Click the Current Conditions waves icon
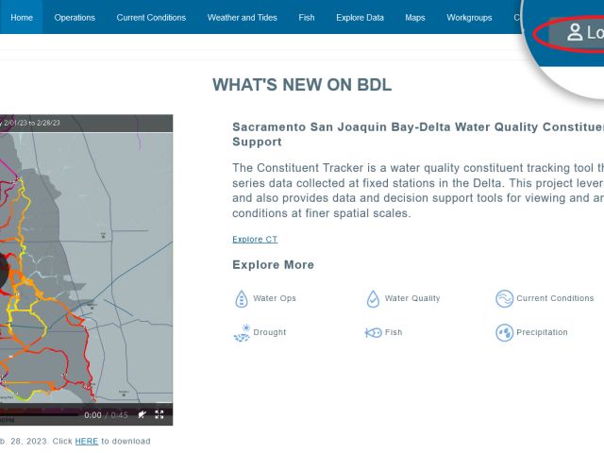 pos(504,298)
